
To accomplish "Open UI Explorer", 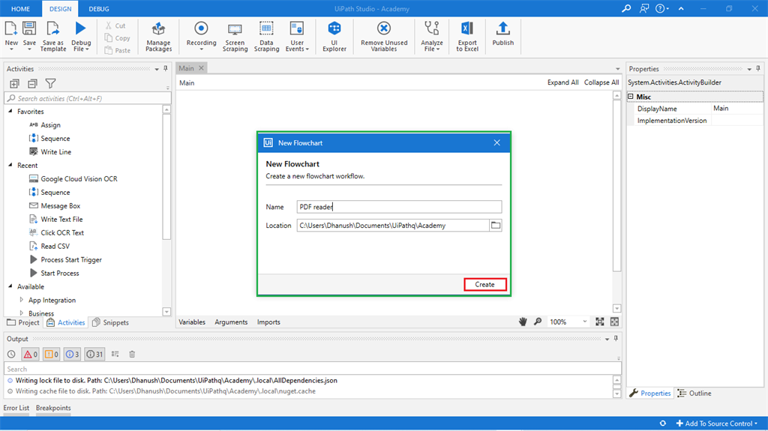I will point(334,36).
